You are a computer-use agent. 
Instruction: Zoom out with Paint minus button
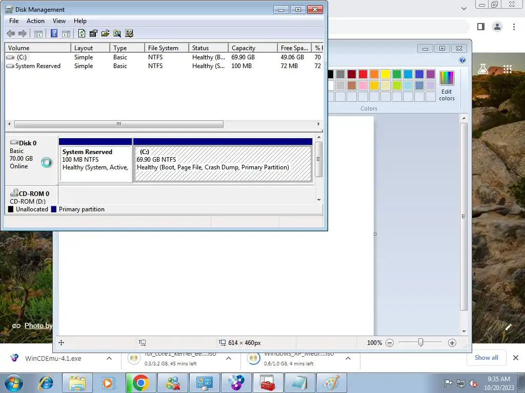coord(390,342)
